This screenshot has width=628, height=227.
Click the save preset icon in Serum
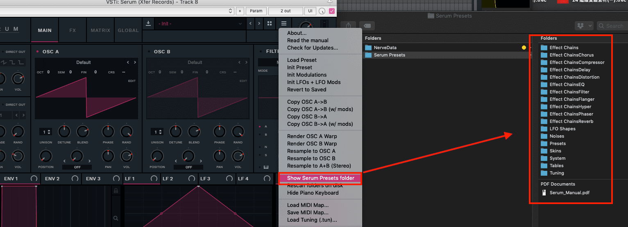(x=148, y=23)
